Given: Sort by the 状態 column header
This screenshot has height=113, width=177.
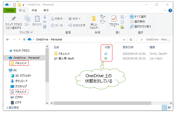Looking at the screenshot, I should point(107,47).
